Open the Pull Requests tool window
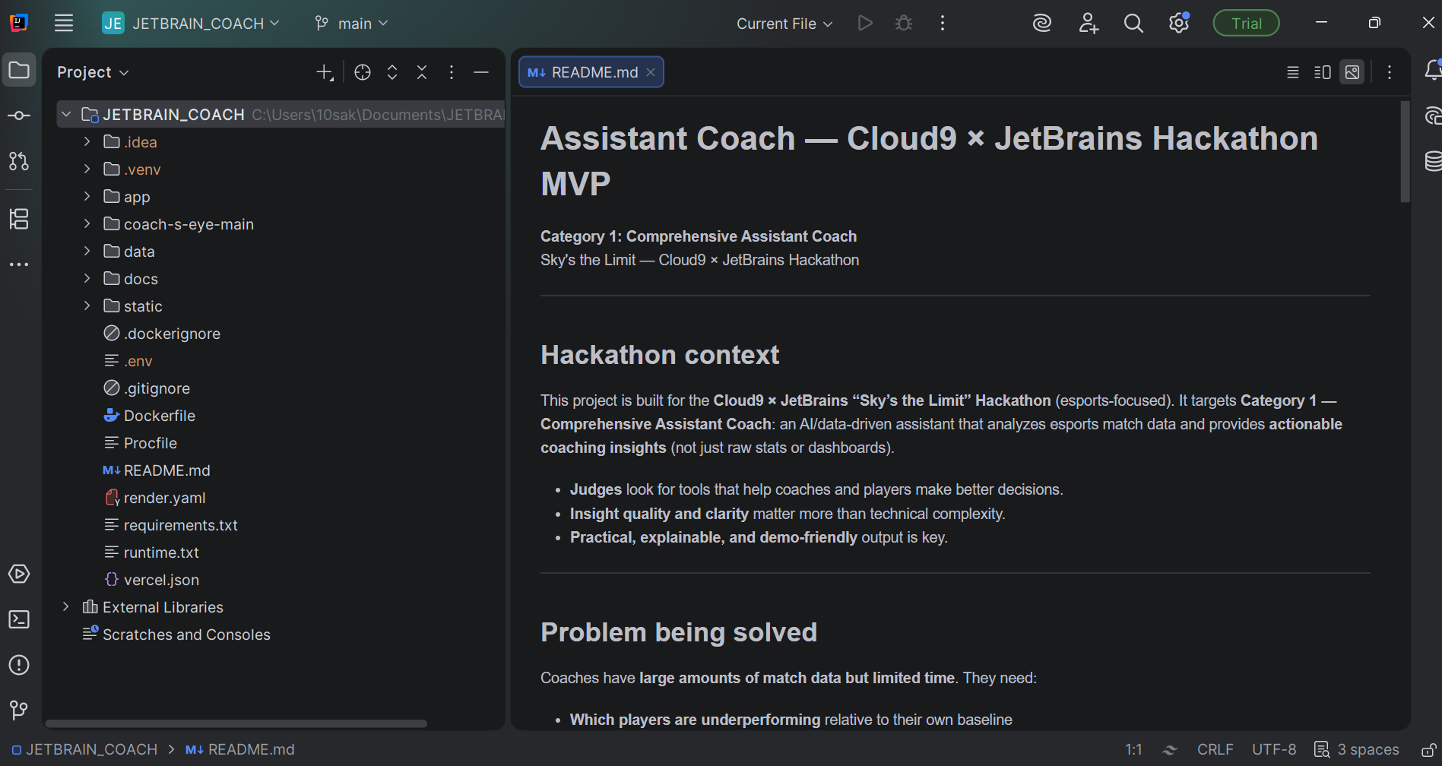The width and height of the screenshot is (1442, 766). coord(19,161)
